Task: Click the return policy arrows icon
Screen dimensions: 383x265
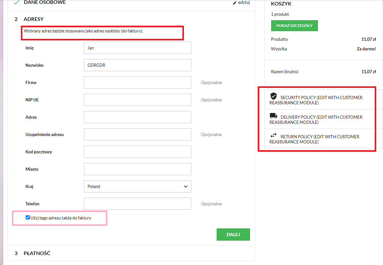Action: [273, 135]
